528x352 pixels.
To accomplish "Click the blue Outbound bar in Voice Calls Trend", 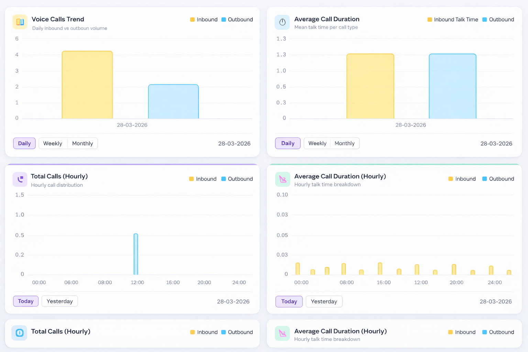I will (x=173, y=101).
